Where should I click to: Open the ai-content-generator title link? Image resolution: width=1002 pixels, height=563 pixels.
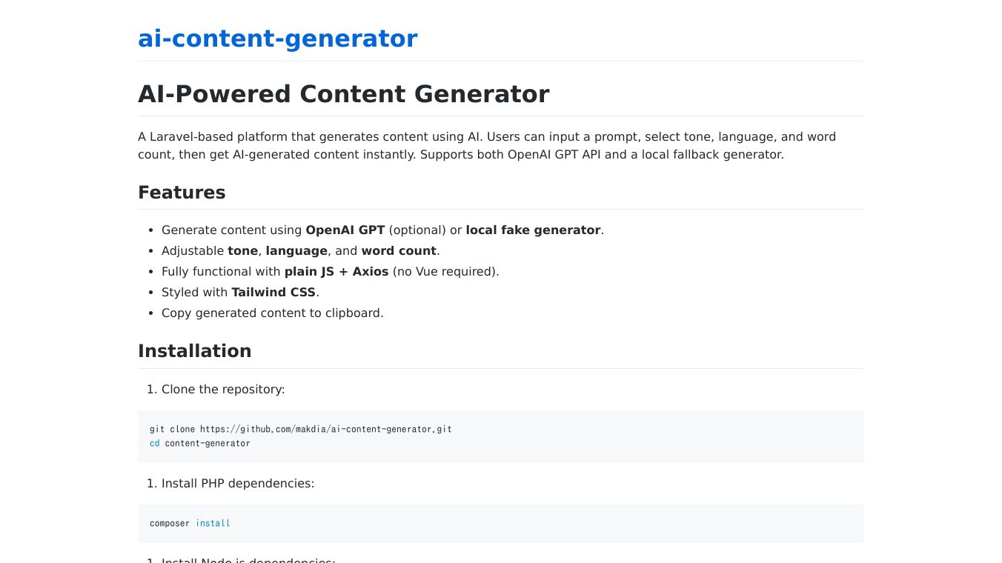click(277, 39)
